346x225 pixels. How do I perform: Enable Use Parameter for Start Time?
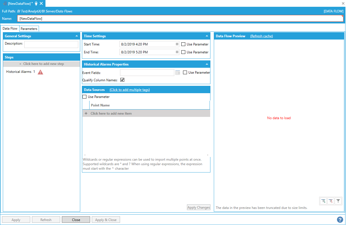pyautogui.click(x=183, y=44)
